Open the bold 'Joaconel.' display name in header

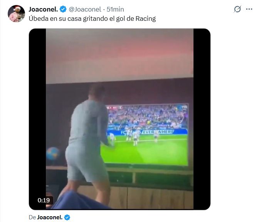pos(44,9)
